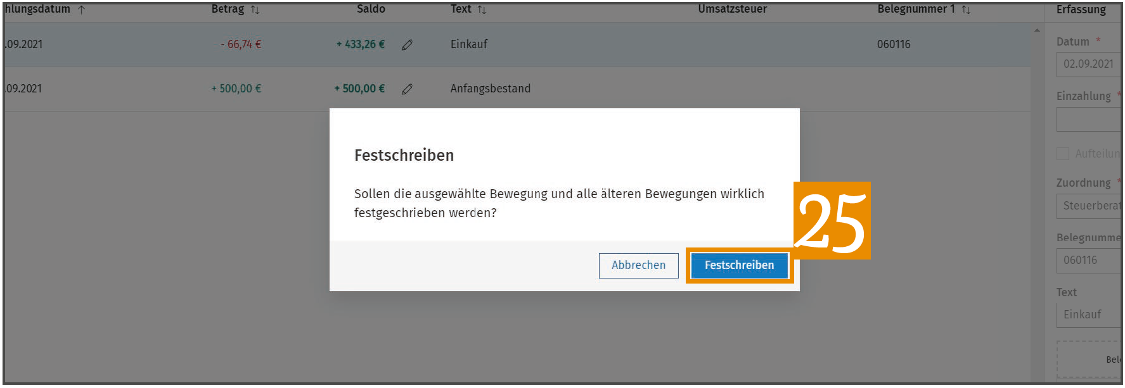Click the Text field containing Einkauf
The image size is (1125, 388).
tap(1089, 315)
